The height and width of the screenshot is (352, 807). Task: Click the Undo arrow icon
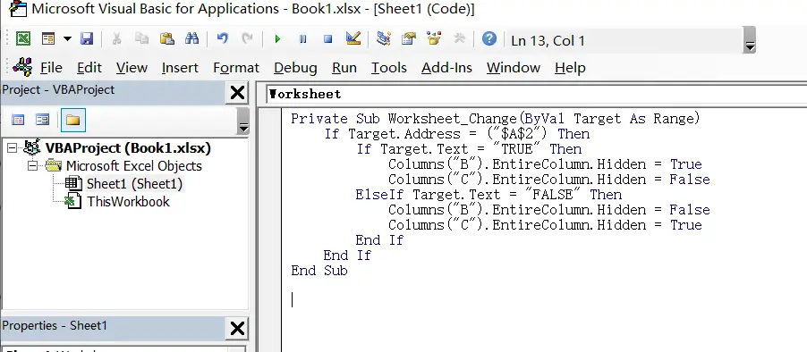coord(223,39)
